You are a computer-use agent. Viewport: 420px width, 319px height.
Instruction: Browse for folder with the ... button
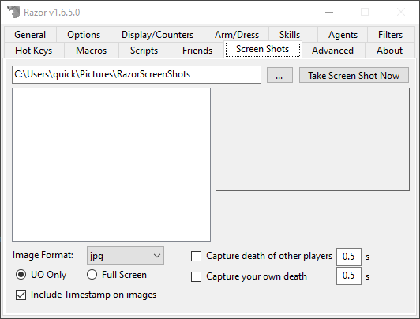click(x=279, y=75)
